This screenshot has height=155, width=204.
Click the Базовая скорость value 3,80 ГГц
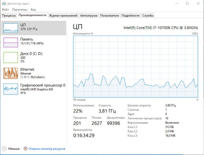coord(170,105)
